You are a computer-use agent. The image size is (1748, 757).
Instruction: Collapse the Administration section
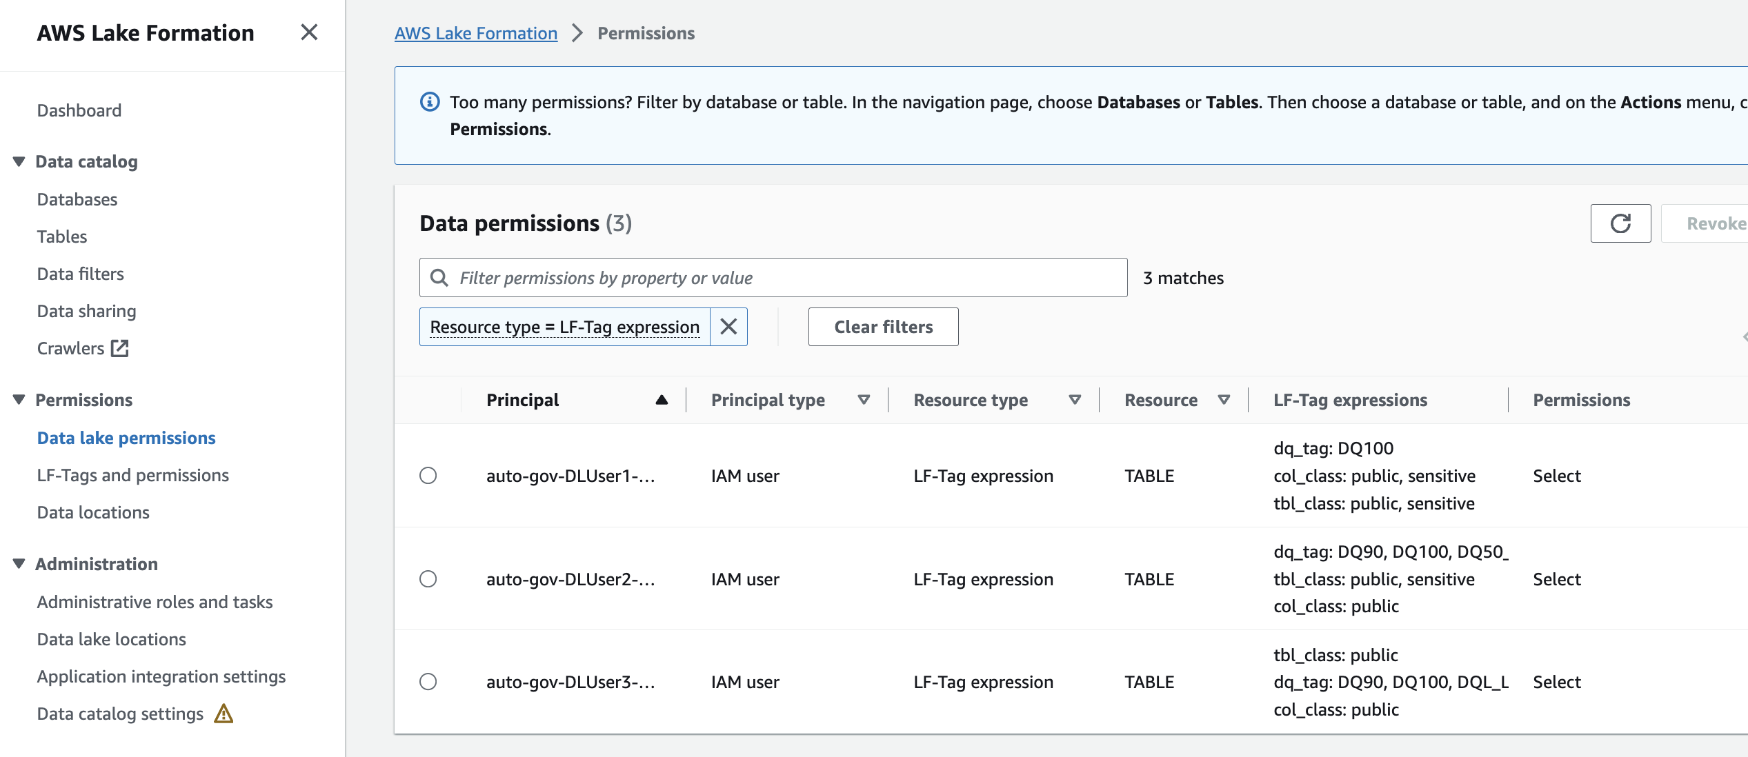coord(19,564)
